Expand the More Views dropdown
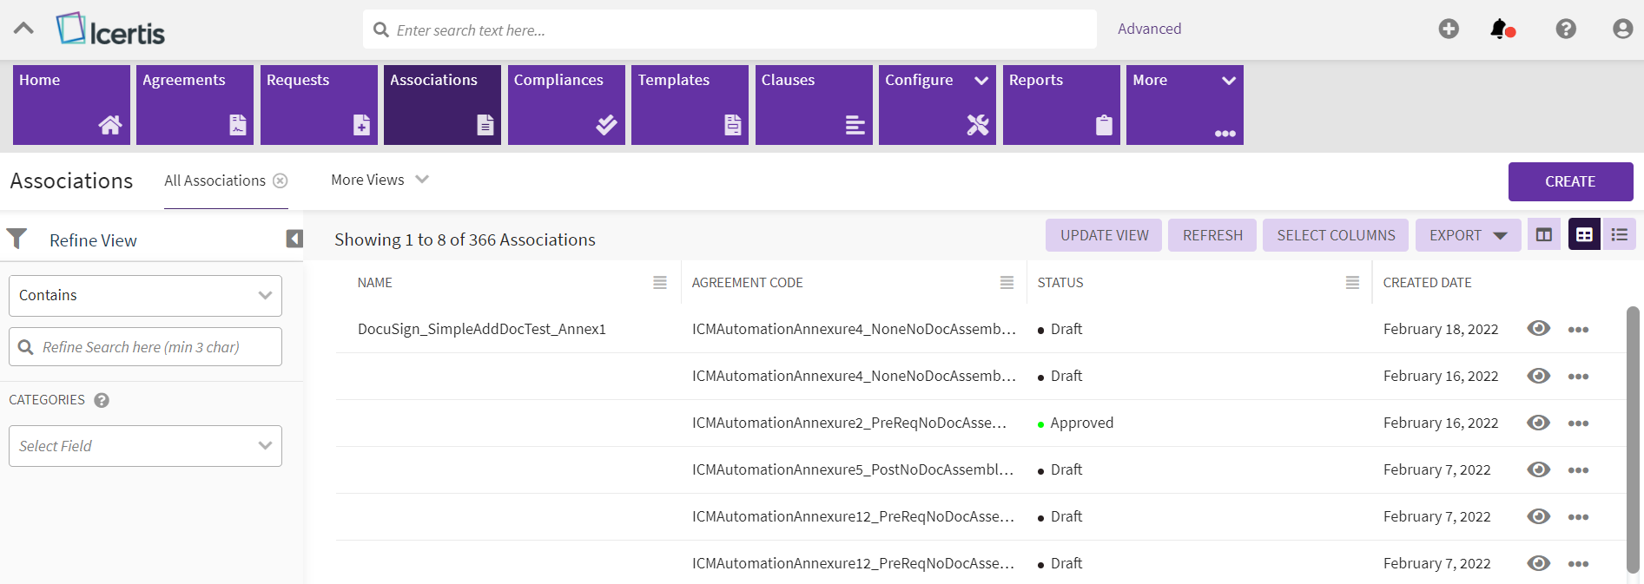Image resolution: width=1644 pixels, height=584 pixels. tap(380, 180)
